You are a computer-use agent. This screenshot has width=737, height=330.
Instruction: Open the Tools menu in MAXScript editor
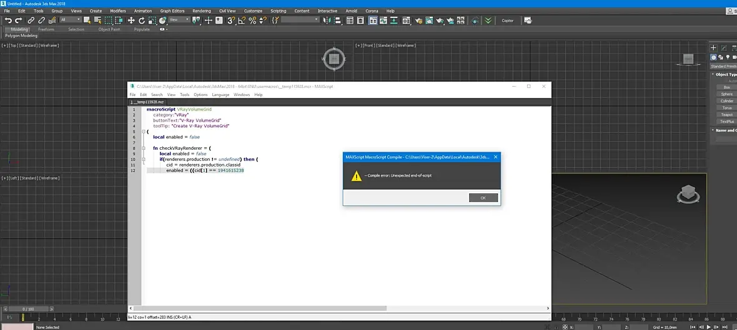click(x=184, y=95)
